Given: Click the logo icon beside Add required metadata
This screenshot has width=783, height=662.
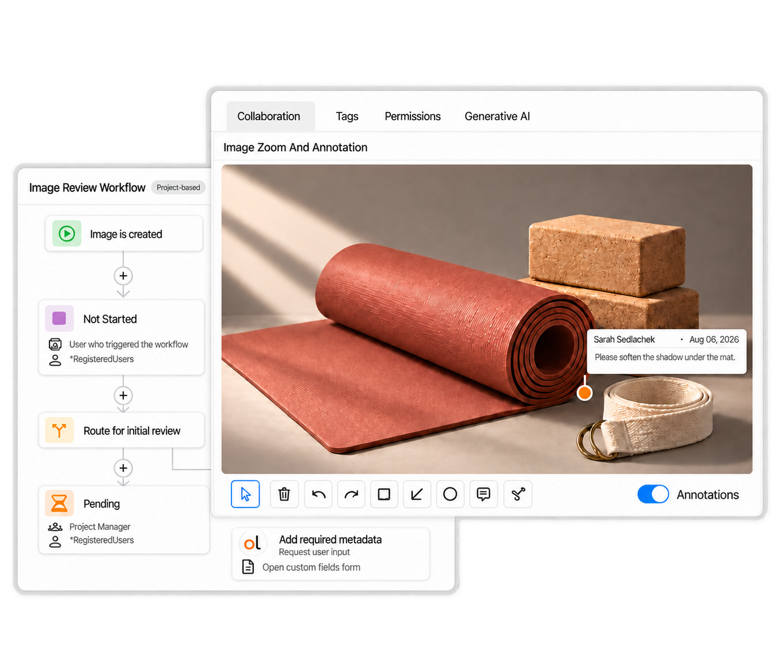Looking at the screenshot, I should pyautogui.click(x=253, y=543).
